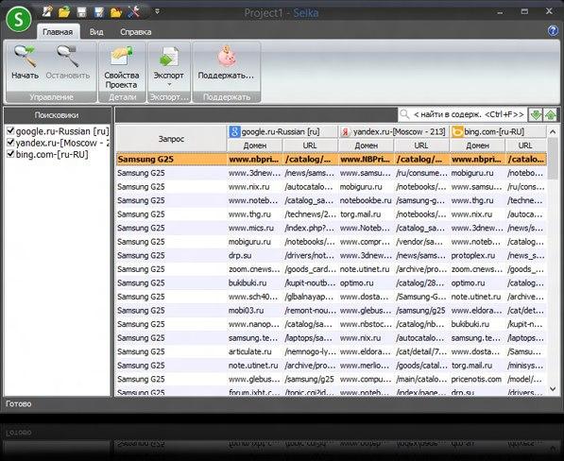Open the Вид ribbon tab
Image resolution: width=564 pixels, height=461 pixels.
click(96, 32)
